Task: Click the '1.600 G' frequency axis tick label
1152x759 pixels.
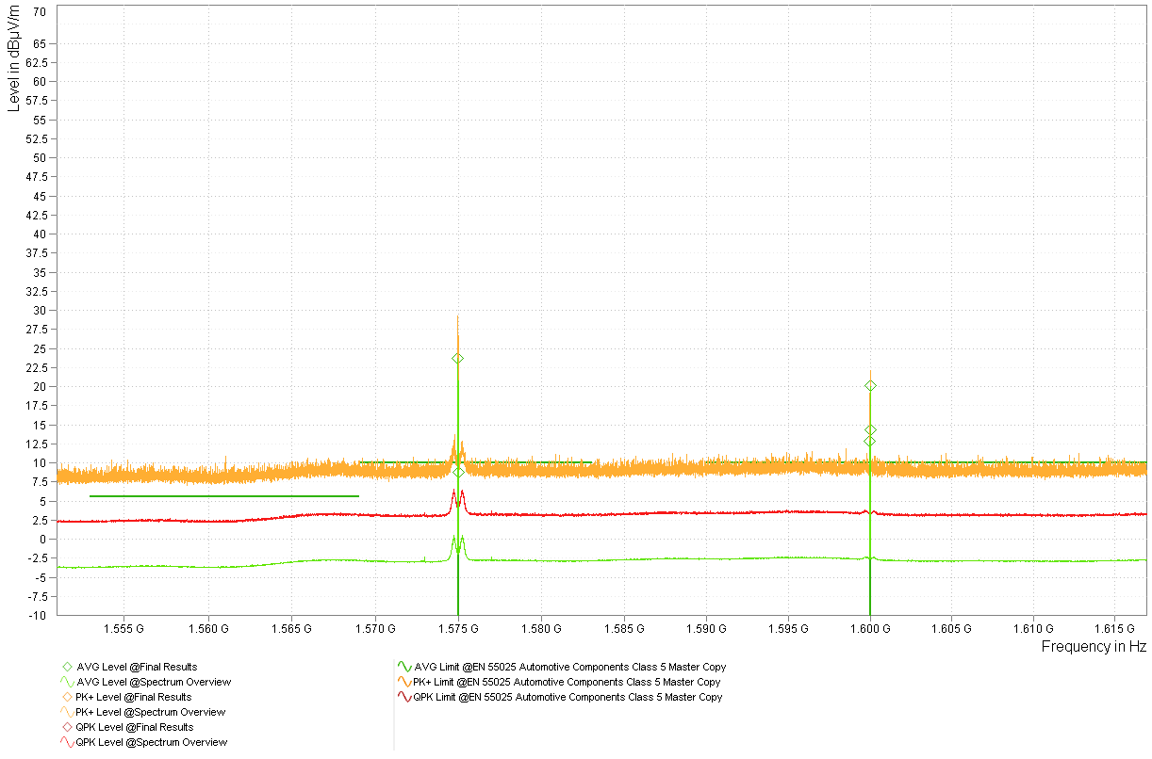Action: (x=869, y=627)
